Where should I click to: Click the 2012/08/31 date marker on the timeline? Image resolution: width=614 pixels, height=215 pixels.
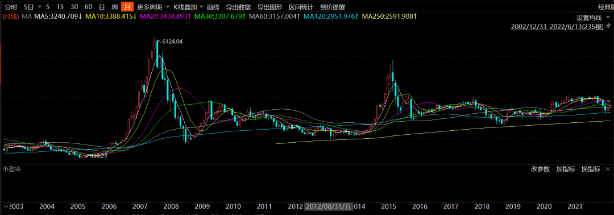(x=329, y=206)
